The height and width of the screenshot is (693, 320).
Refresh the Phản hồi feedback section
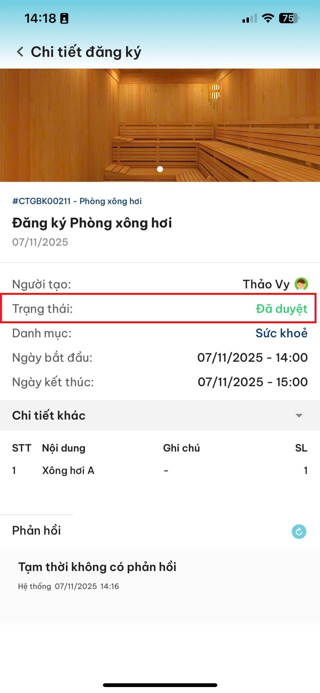click(299, 531)
